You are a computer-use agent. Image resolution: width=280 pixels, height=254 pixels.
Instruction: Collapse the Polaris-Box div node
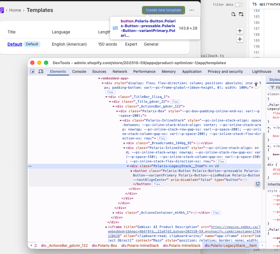(117, 111)
